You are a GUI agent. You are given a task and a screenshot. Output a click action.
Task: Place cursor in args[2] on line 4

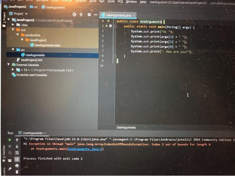167,37
